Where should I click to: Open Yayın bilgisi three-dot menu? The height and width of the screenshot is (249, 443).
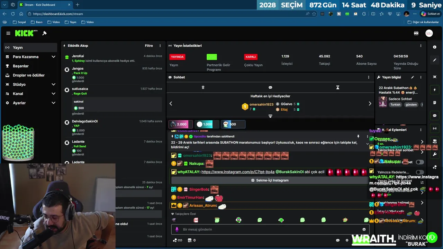coord(421,77)
